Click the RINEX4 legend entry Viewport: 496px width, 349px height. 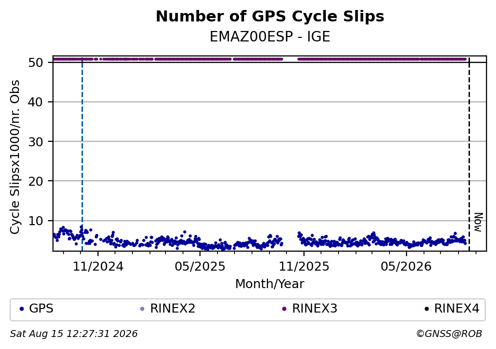(451, 308)
